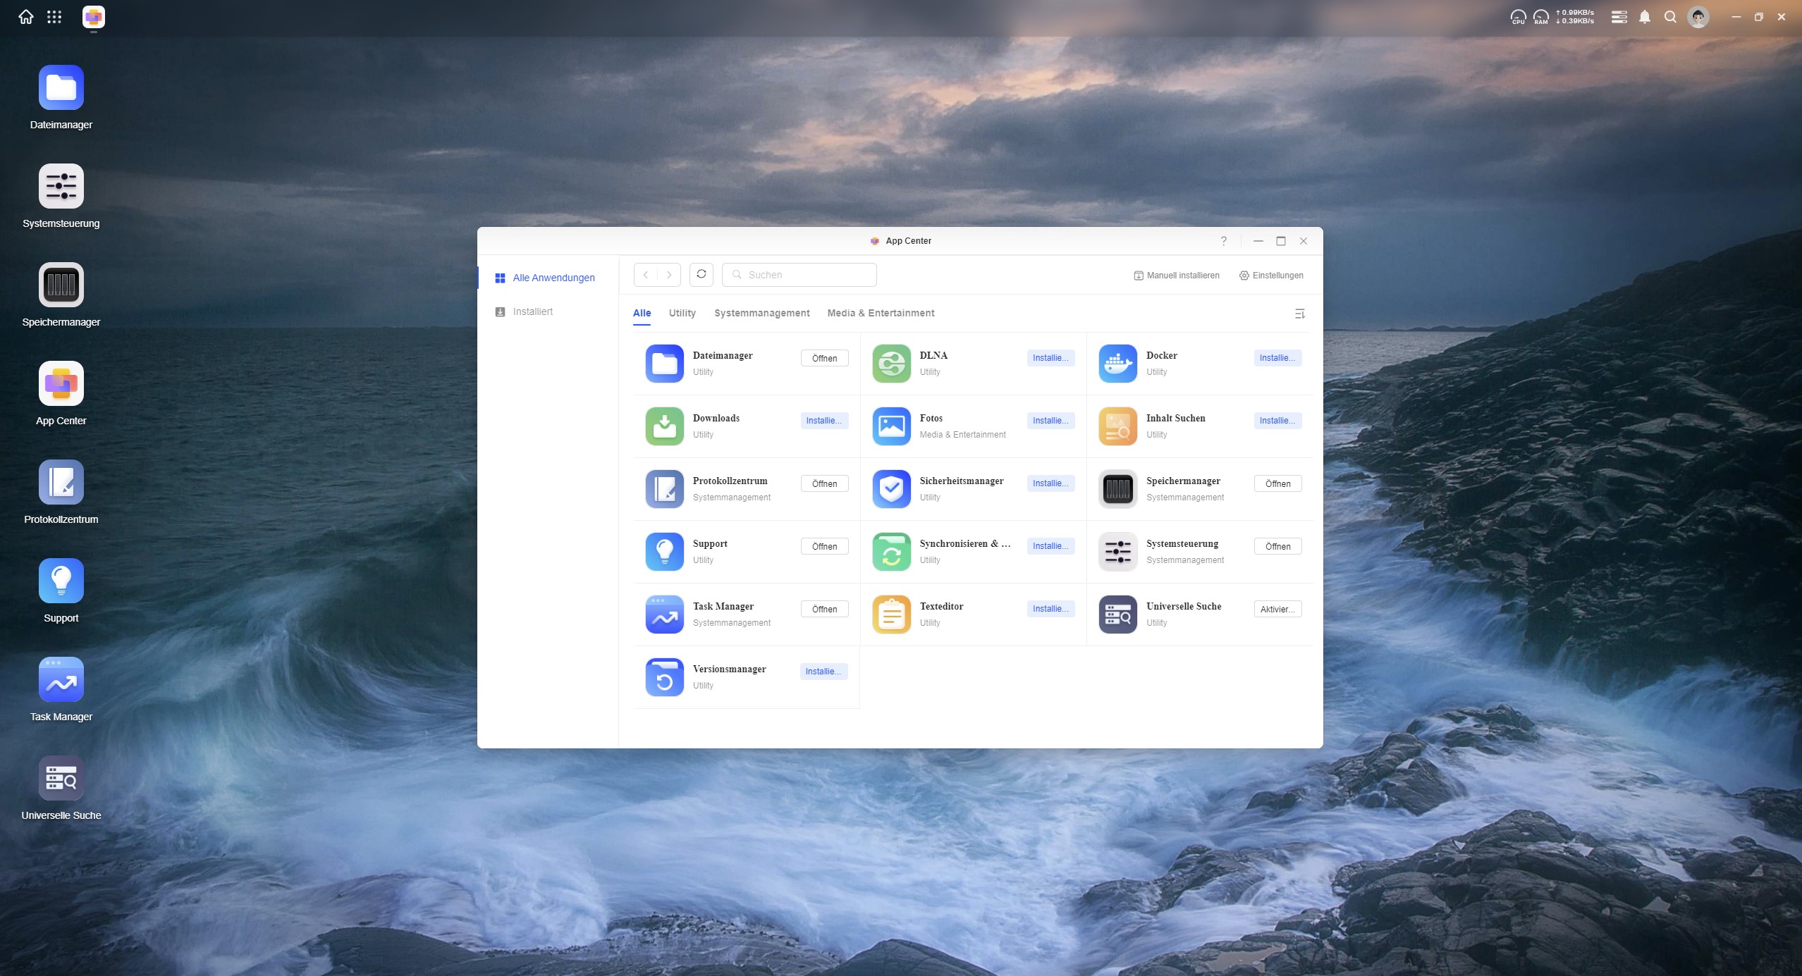Open Einstellungen in App Center
Viewport: 1802px width, 976px height.
(1271, 276)
